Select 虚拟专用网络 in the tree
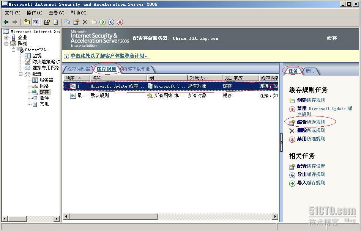361x231 pixels. (x=46, y=68)
